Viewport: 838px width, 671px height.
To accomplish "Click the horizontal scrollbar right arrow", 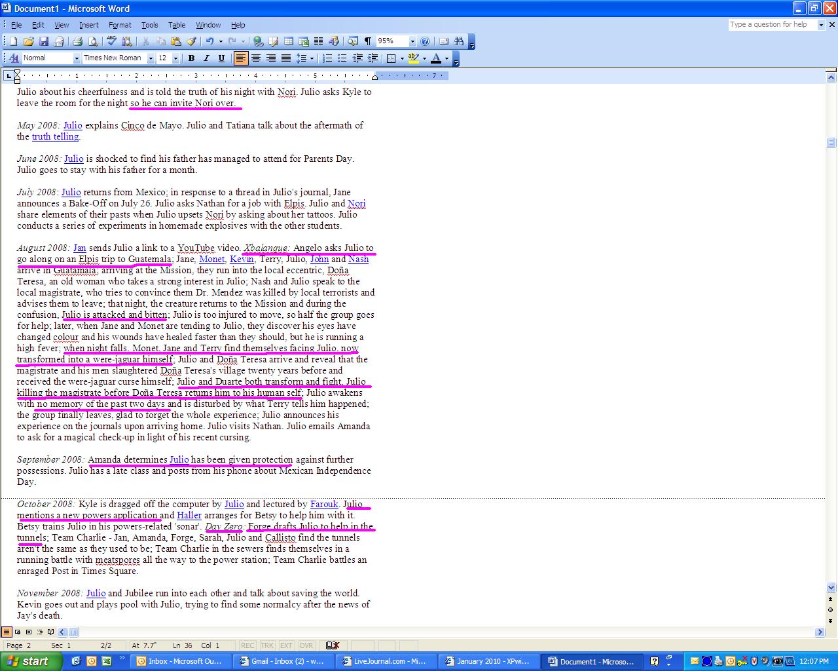I will coord(820,632).
